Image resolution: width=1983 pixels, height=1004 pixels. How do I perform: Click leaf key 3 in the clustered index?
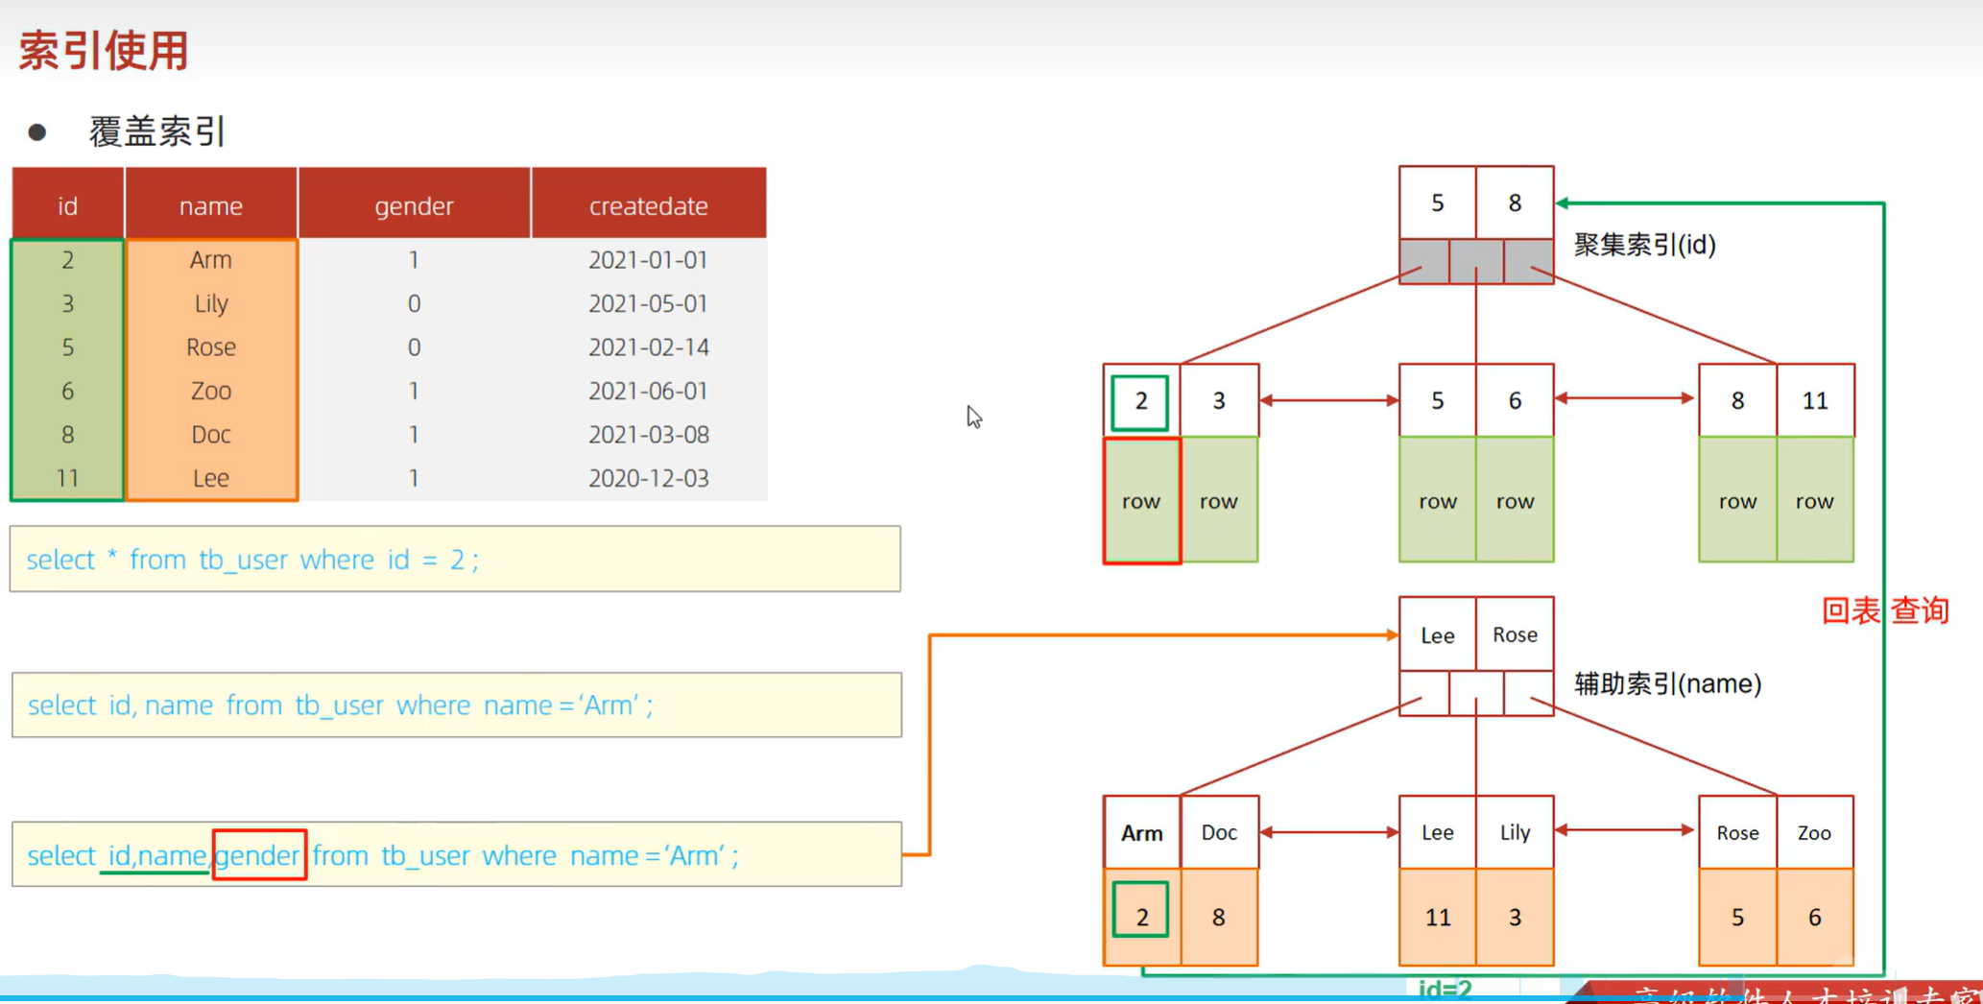click(1219, 400)
